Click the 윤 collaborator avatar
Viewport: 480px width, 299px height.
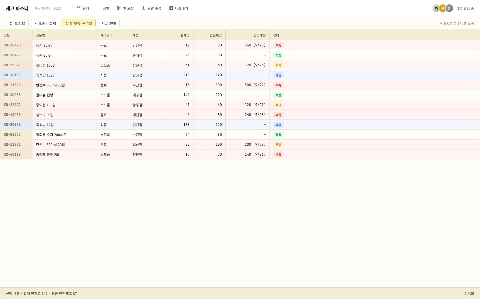coord(443,8)
